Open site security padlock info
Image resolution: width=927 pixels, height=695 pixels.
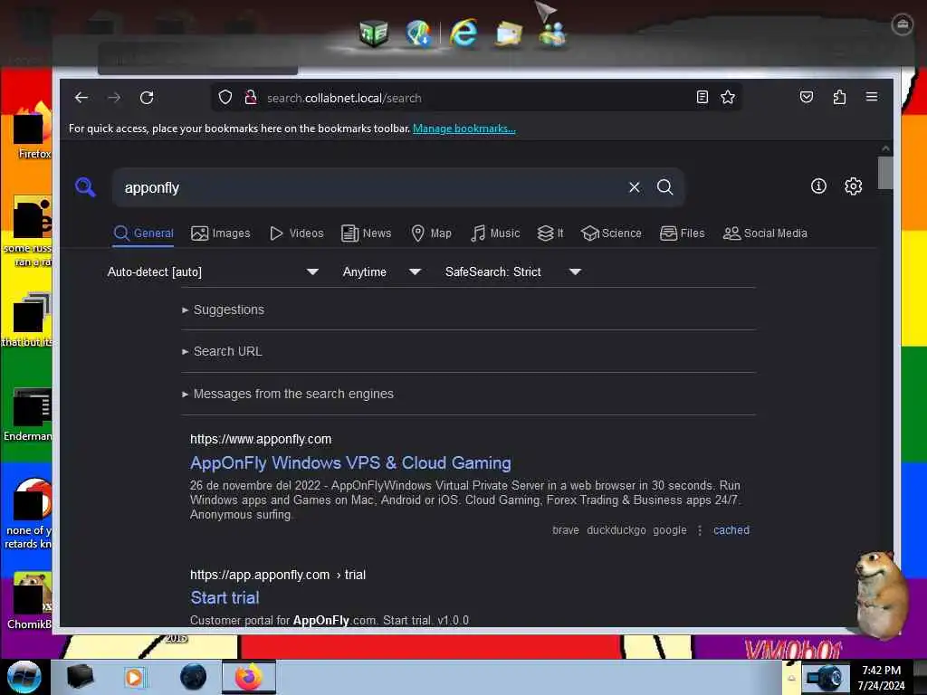(x=251, y=98)
